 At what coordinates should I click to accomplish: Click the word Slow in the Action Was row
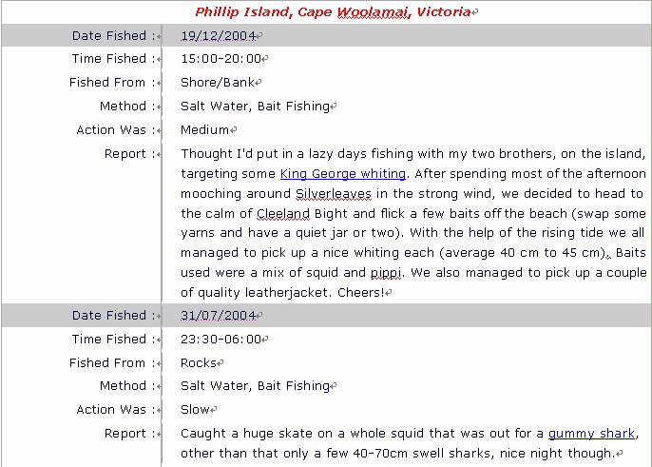click(195, 410)
